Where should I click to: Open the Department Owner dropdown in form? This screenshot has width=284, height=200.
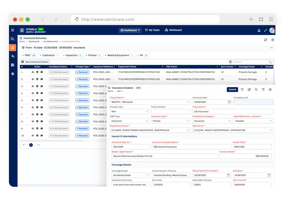click(x=150, y=130)
